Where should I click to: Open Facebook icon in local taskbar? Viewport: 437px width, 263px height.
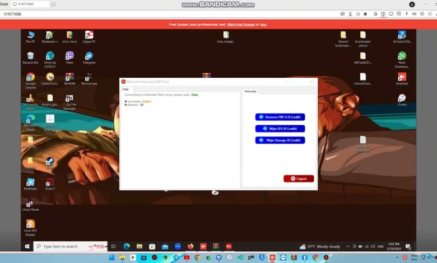click(x=305, y=258)
